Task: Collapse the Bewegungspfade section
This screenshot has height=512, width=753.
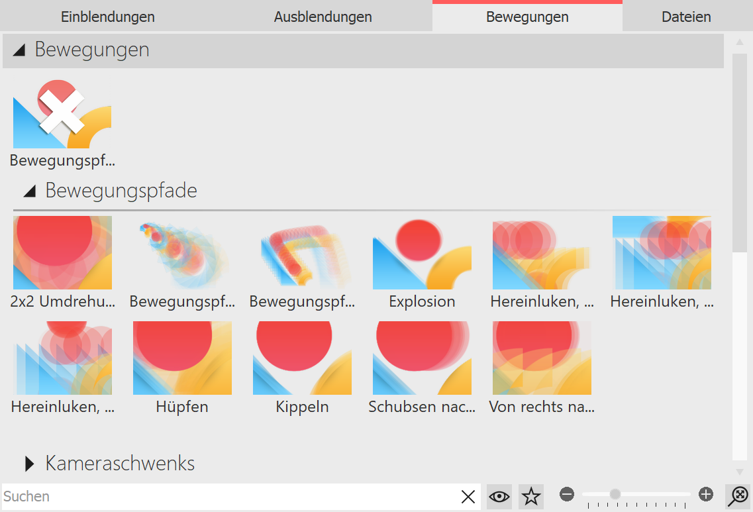Action: 28,190
